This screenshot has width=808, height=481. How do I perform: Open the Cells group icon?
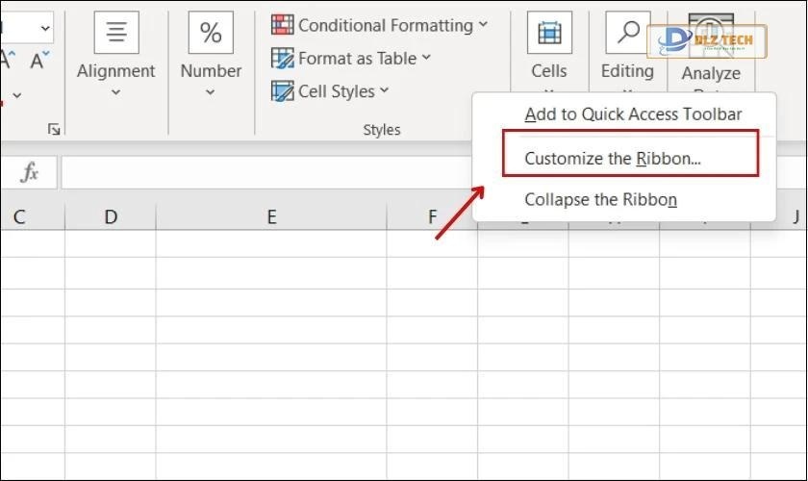point(549,33)
